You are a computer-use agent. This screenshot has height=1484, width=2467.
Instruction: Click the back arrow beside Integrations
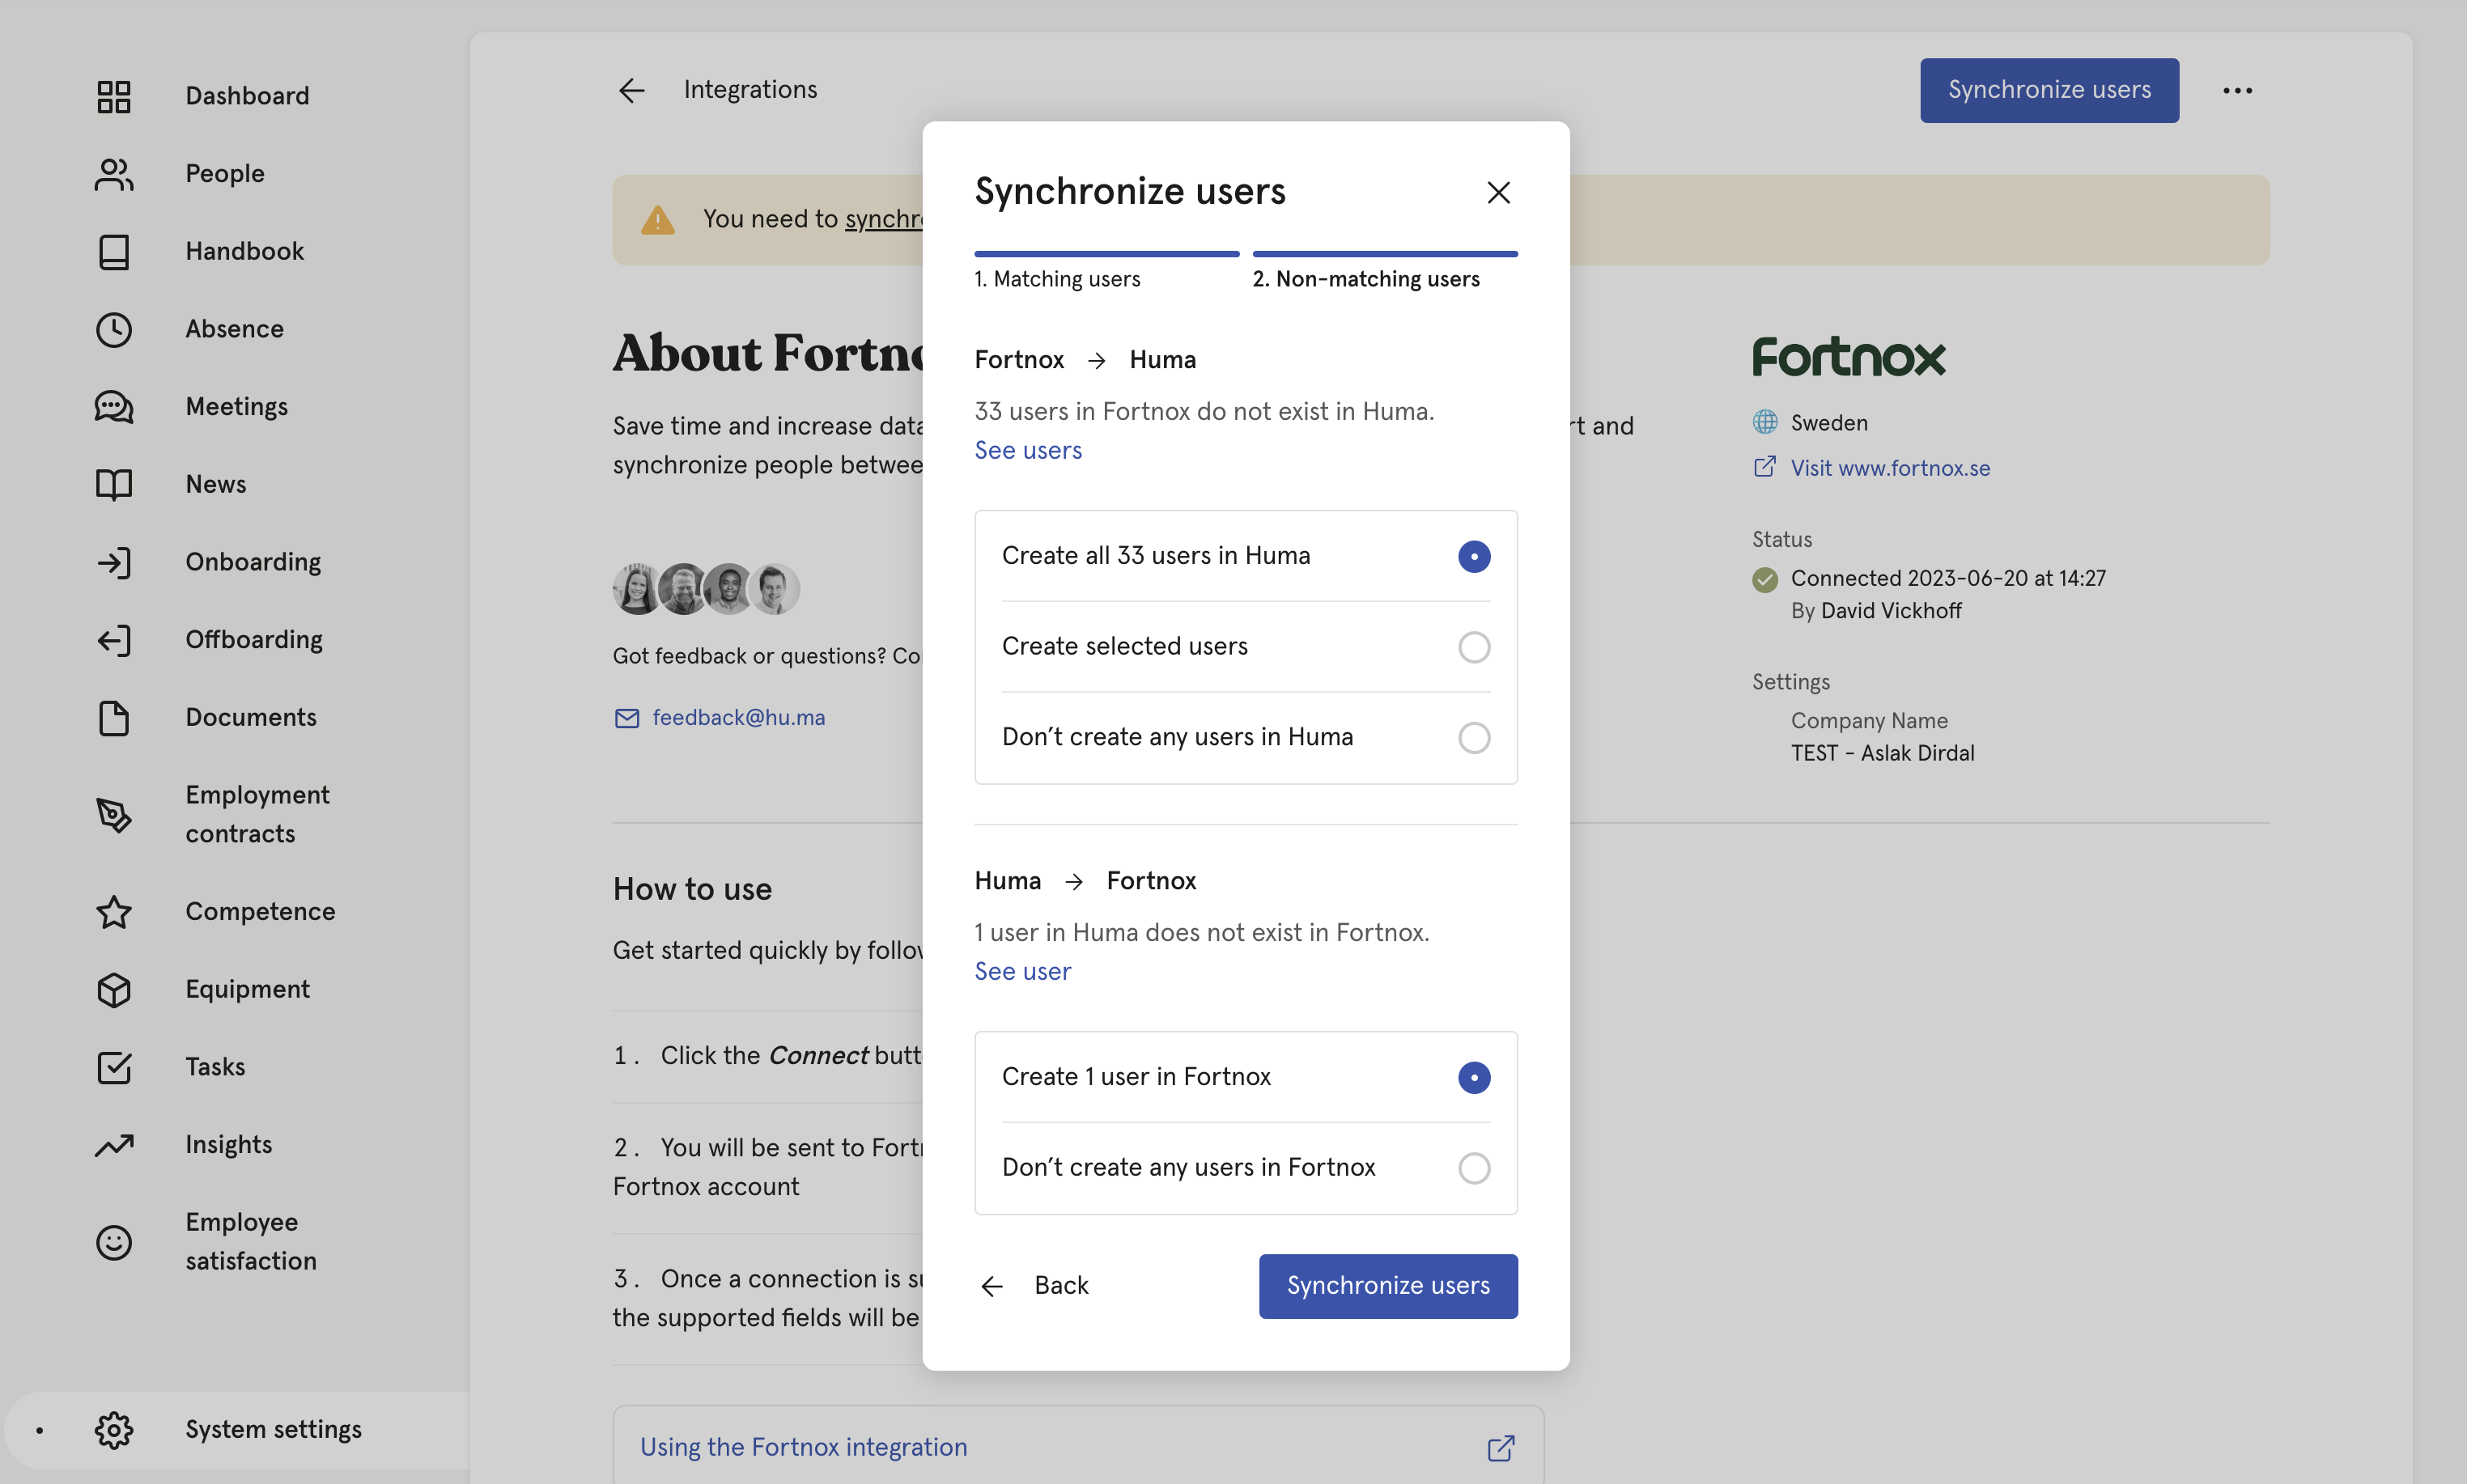coord(631,91)
